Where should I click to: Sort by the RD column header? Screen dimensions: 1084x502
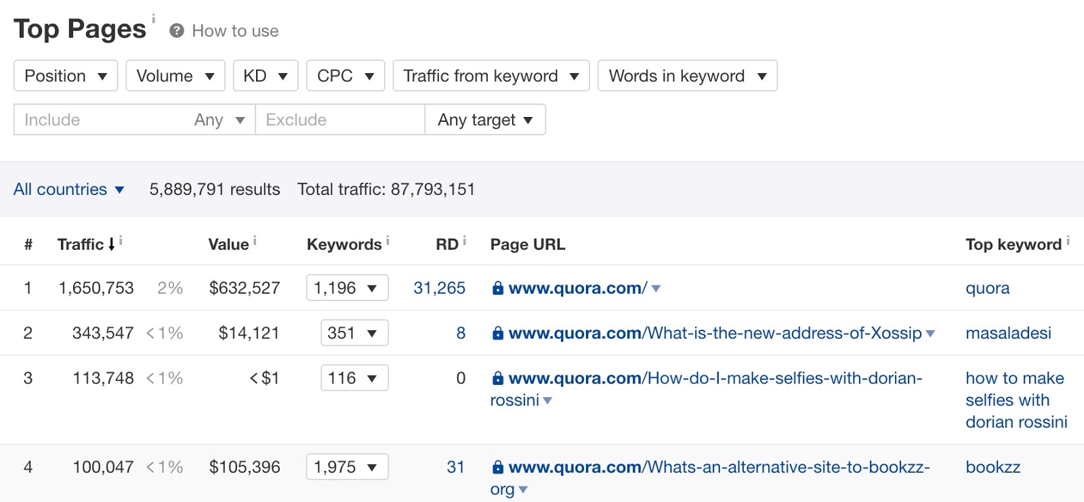pos(447,244)
